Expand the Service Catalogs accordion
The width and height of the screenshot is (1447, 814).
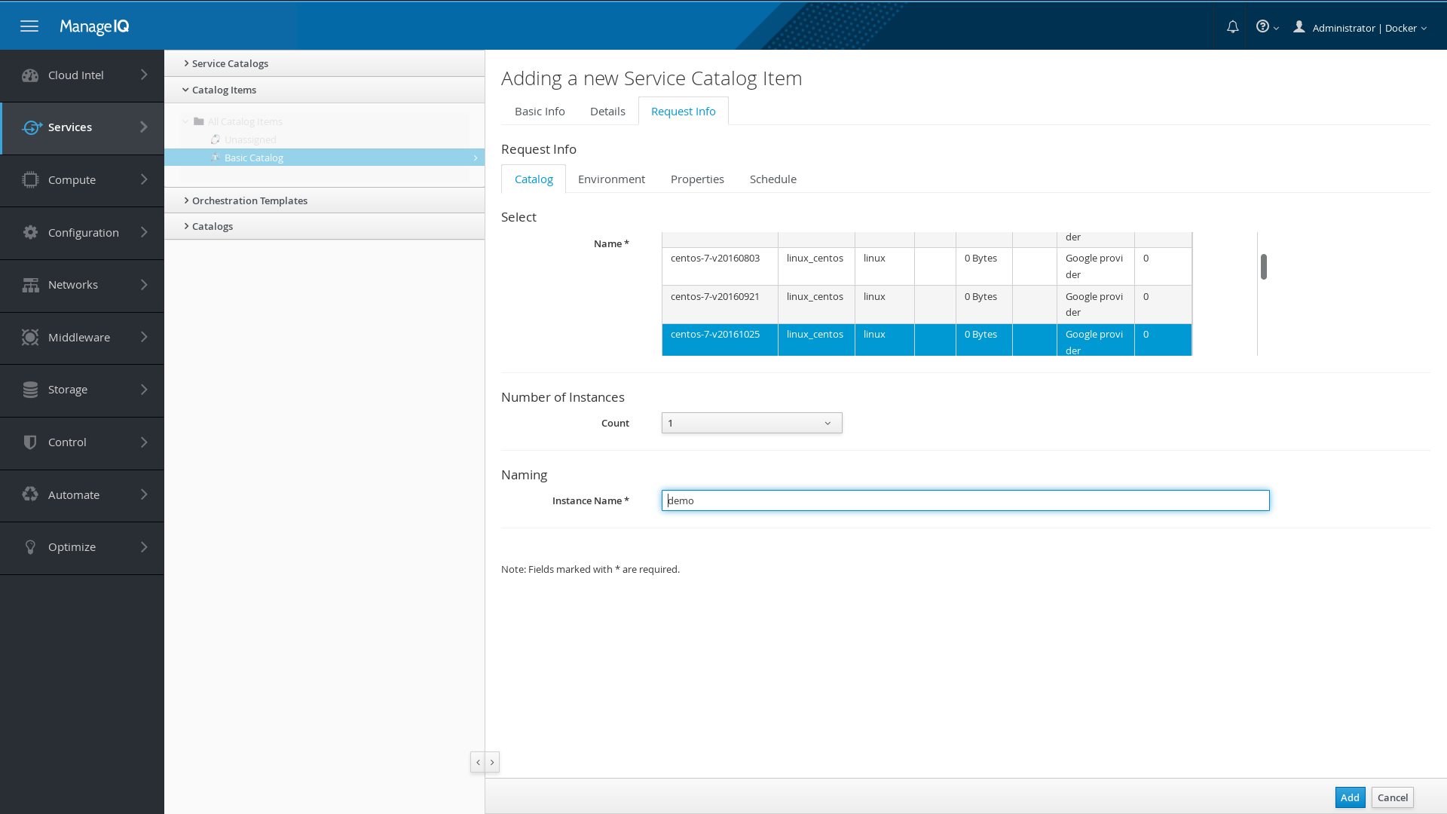pos(325,63)
